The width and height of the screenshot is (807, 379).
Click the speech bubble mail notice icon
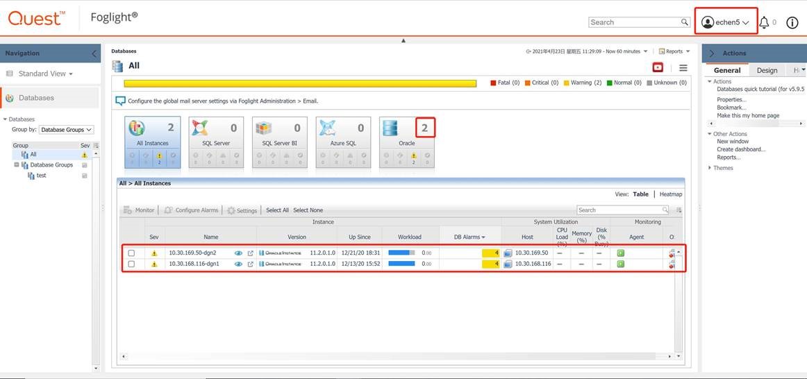click(x=120, y=101)
